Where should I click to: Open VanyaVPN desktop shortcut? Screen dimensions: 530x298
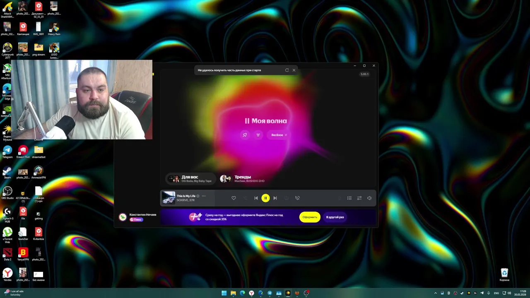coord(23,254)
